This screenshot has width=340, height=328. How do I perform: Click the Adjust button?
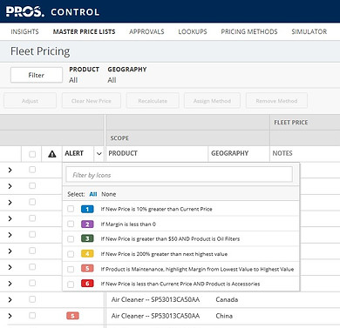point(30,101)
